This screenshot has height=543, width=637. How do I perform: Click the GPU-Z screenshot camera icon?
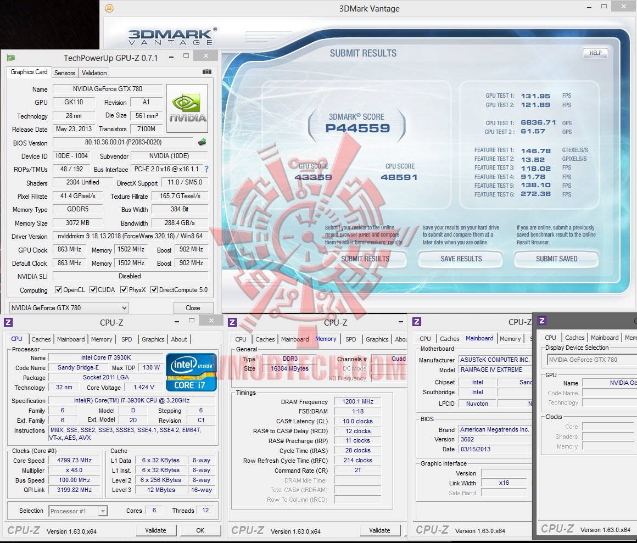click(207, 72)
